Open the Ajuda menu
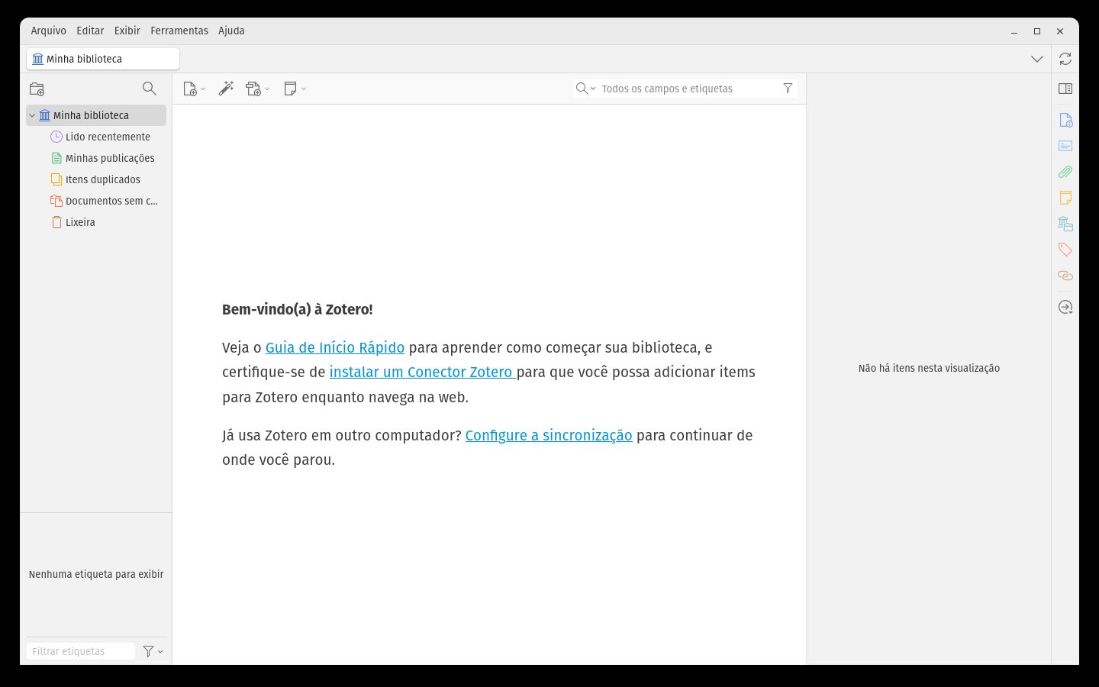The image size is (1099, 687). (x=231, y=31)
